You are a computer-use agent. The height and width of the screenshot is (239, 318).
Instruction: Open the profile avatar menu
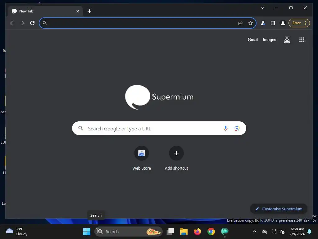(283, 23)
